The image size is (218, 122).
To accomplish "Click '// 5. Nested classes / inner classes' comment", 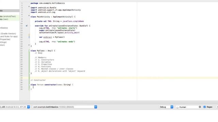I will [x=54, y=69].
